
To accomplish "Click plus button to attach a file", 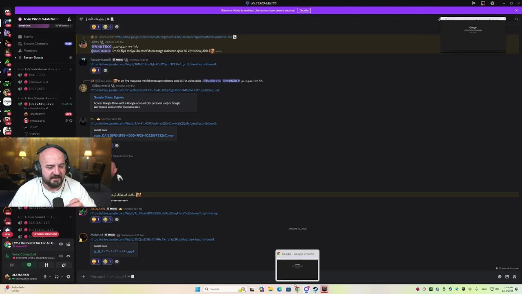I will click(x=83, y=276).
